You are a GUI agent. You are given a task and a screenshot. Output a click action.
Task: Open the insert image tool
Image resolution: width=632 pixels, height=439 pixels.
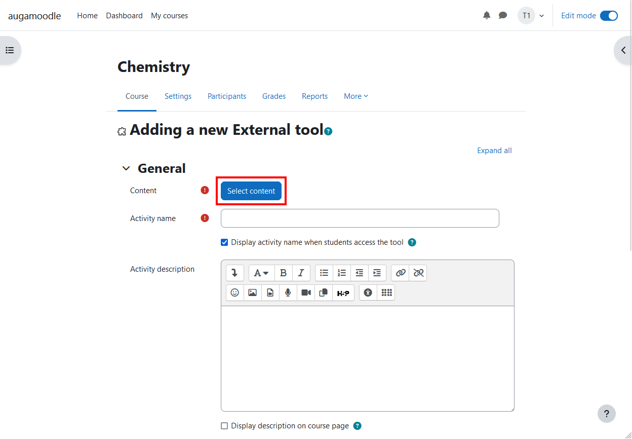[252, 292]
